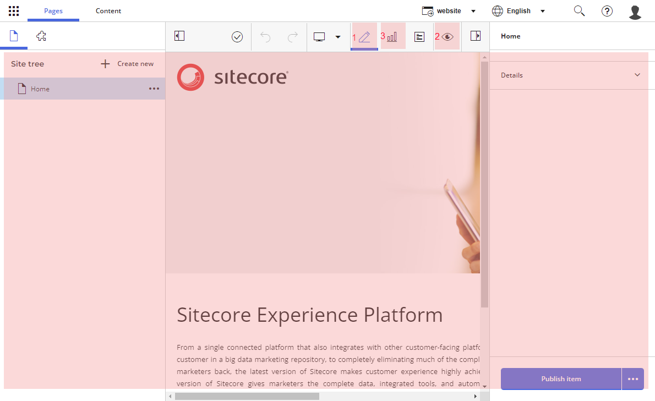Select the components puzzle piece tab icon
Screen dimensions: 655x401
click(x=41, y=36)
